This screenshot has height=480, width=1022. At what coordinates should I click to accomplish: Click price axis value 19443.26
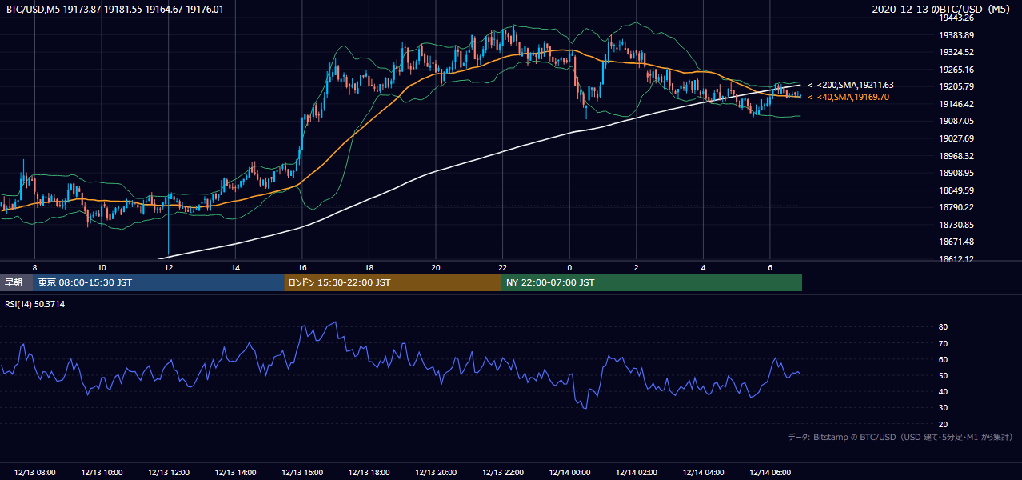[956, 18]
